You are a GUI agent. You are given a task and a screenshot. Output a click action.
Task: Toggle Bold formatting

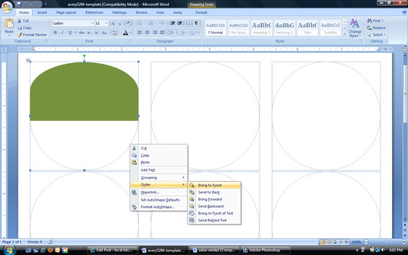pyautogui.click(x=55, y=33)
